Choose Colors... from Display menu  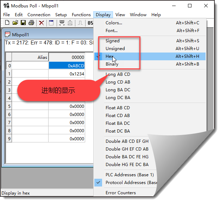point(150,23)
